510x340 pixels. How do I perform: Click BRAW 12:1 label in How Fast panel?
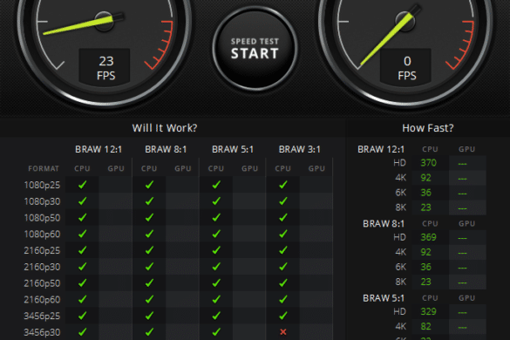click(x=381, y=149)
